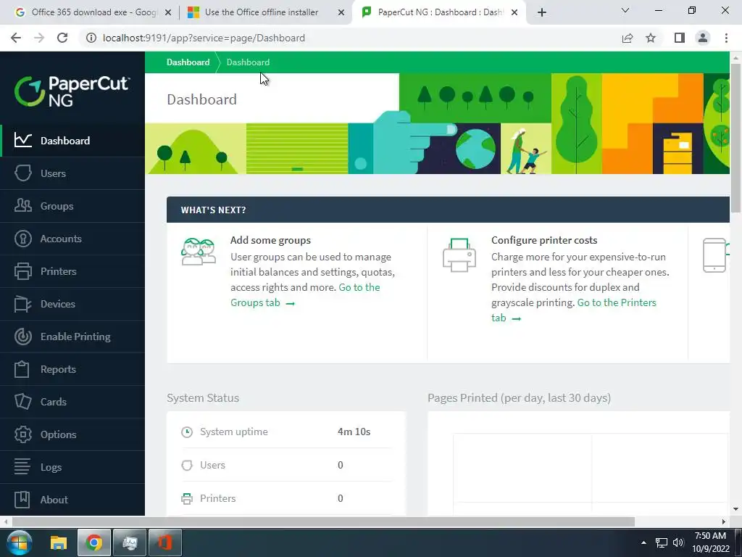Click the PaperCut NG logo
Image resolution: width=742 pixels, height=557 pixels.
point(72,91)
